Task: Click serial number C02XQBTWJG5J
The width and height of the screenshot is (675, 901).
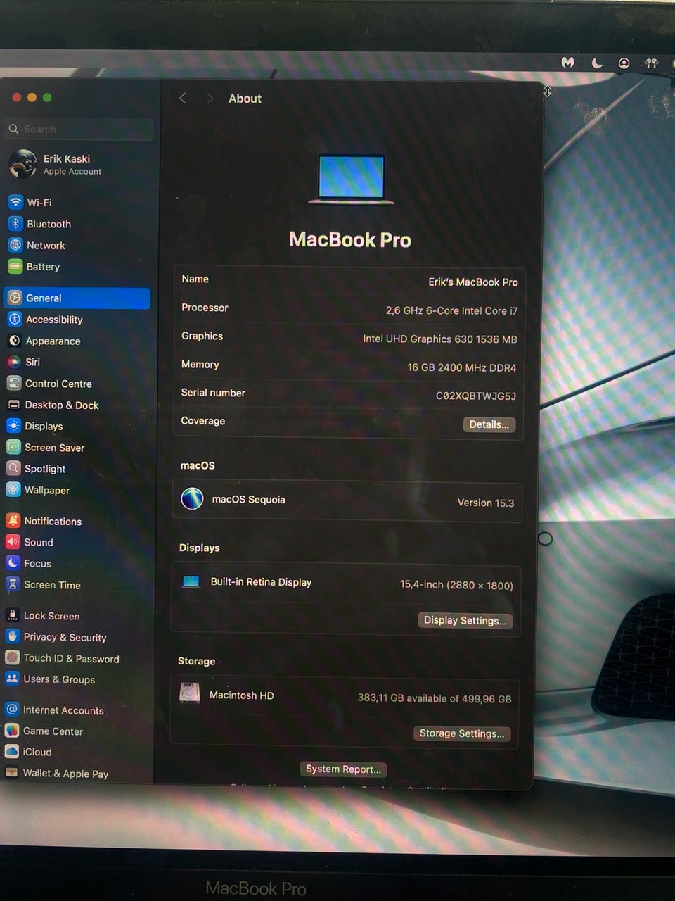Action: (476, 396)
